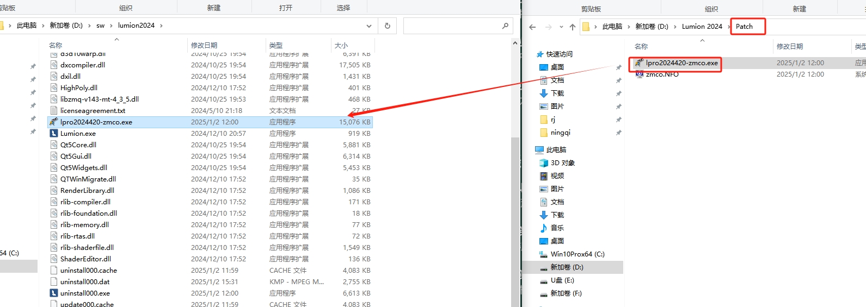Click lpro2024420-zmco.exe icon in the Patch window

point(640,62)
